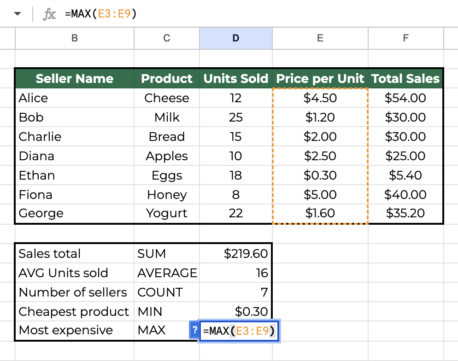The width and height of the screenshot is (458, 361).
Task: Select the cell with Fiona's Honey price $5.00
Action: tap(320, 195)
